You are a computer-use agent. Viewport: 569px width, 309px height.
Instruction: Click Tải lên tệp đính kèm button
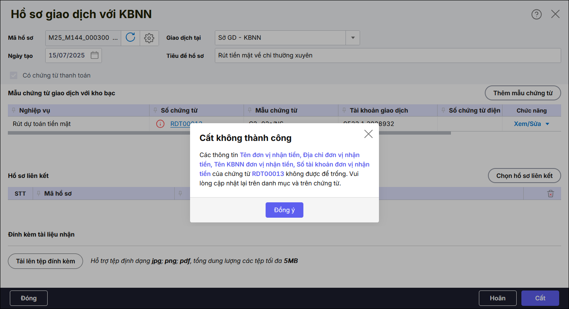[x=45, y=261]
